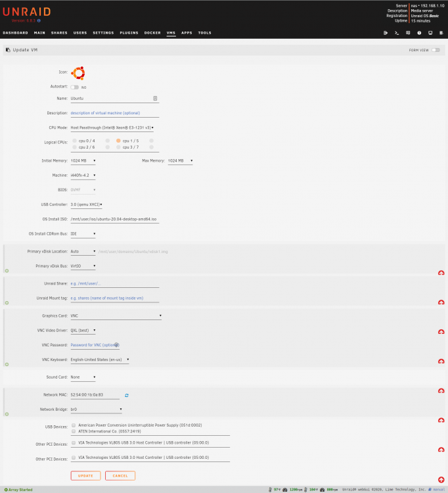Open the Plugins tab
This screenshot has height=493, width=448.
click(x=129, y=33)
